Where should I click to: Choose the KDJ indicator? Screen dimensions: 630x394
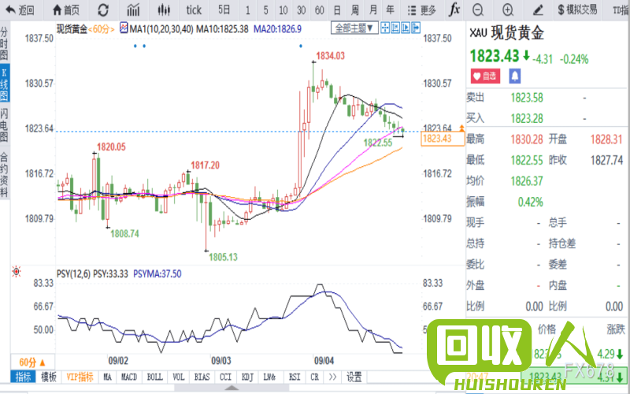point(247,377)
